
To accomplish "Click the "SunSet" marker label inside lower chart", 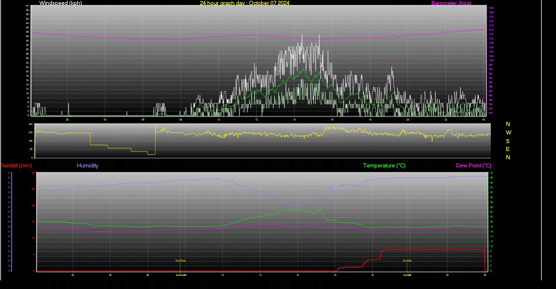I will pyautogui.click(x=407, y=261).
